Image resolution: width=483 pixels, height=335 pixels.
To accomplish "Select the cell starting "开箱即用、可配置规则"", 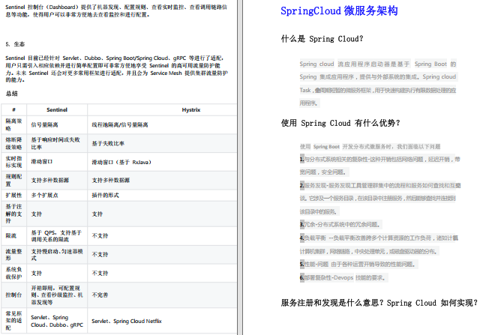I will pos(57,295).
